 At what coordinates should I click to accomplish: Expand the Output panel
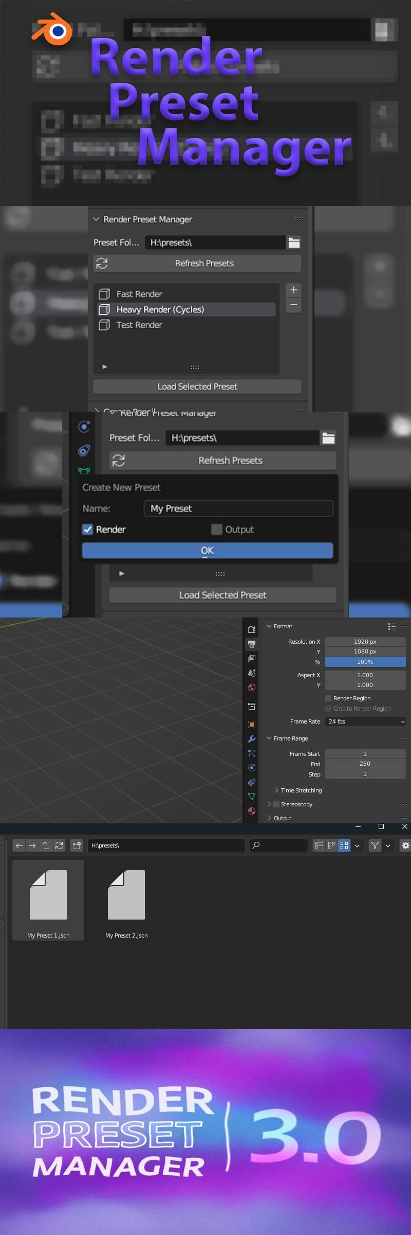pos(269,818)
